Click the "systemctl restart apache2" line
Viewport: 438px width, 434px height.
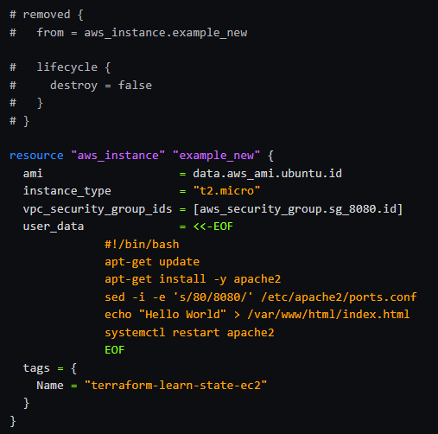(x=189, y=333)
